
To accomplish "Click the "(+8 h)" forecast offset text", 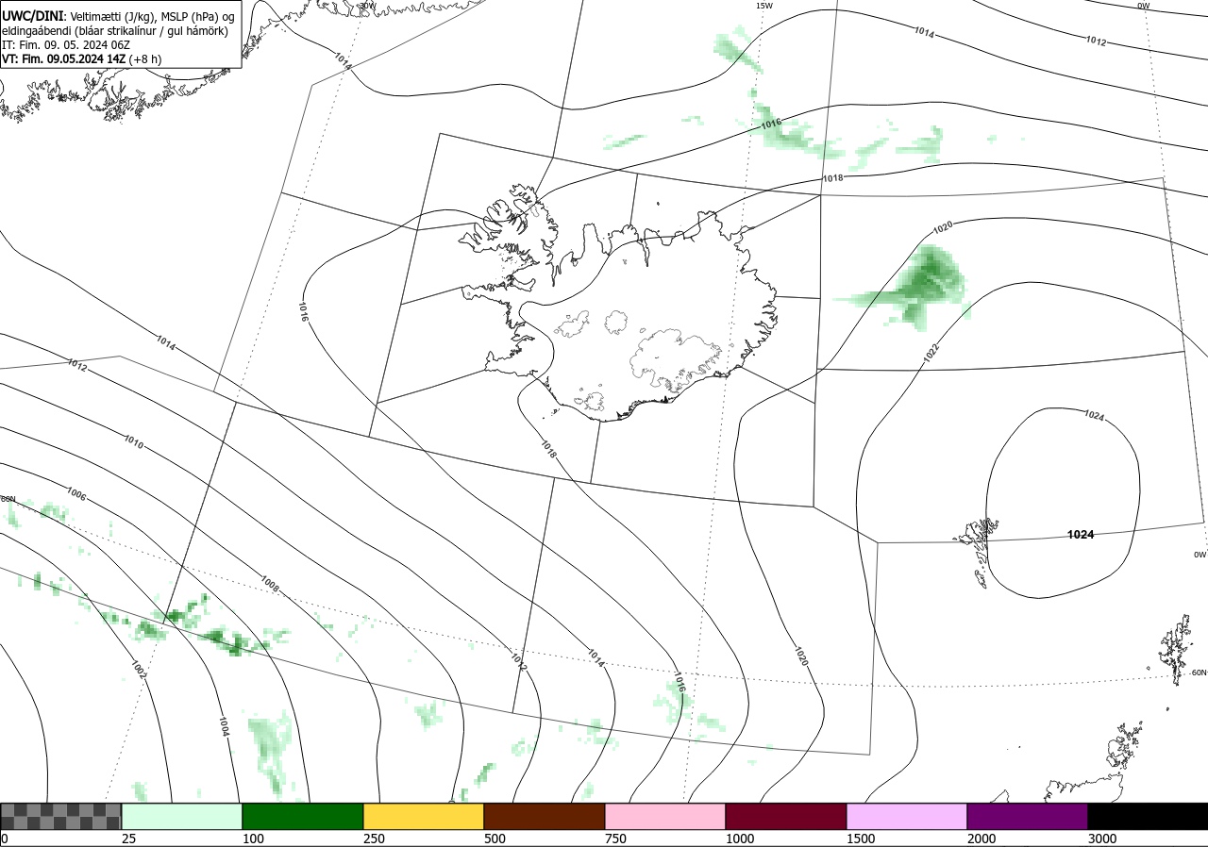I will (145, 58).
